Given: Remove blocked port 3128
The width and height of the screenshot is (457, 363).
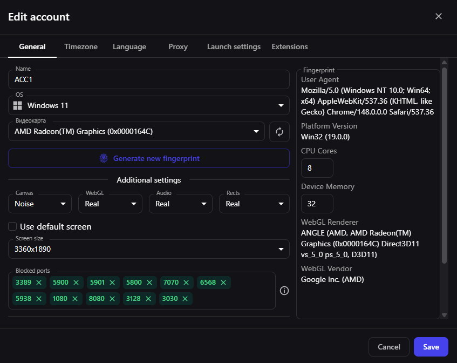Looking at the screenshot, I should [148, 299].
